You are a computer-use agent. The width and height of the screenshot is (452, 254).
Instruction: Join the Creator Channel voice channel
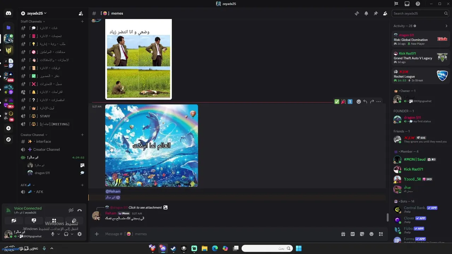coord(53,150)
